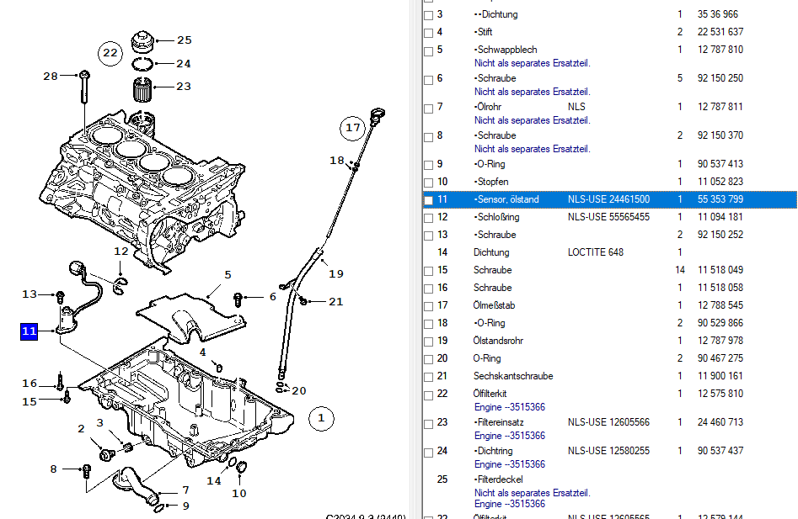Select the Ölstandsrohr row 19
798x519 pixels.
(610, 341)
